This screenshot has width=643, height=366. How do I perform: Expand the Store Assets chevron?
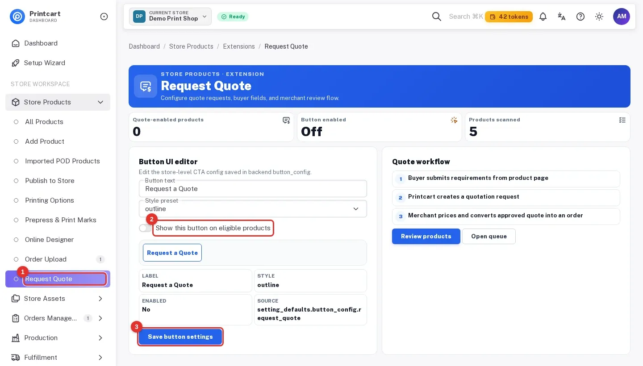[100, 299]
